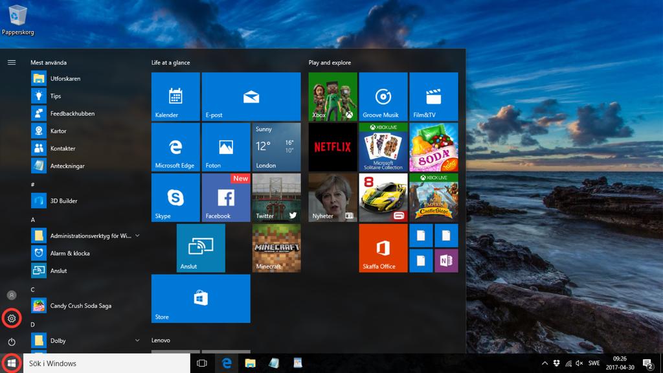Open the notes app taskbar icon

point(274,363)
